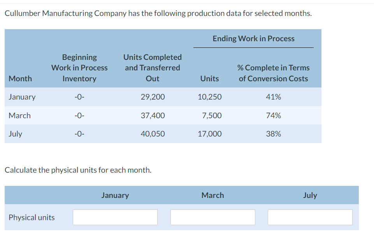
Task: Click the January column header in the answer table
Action: (x=115, y=195)
